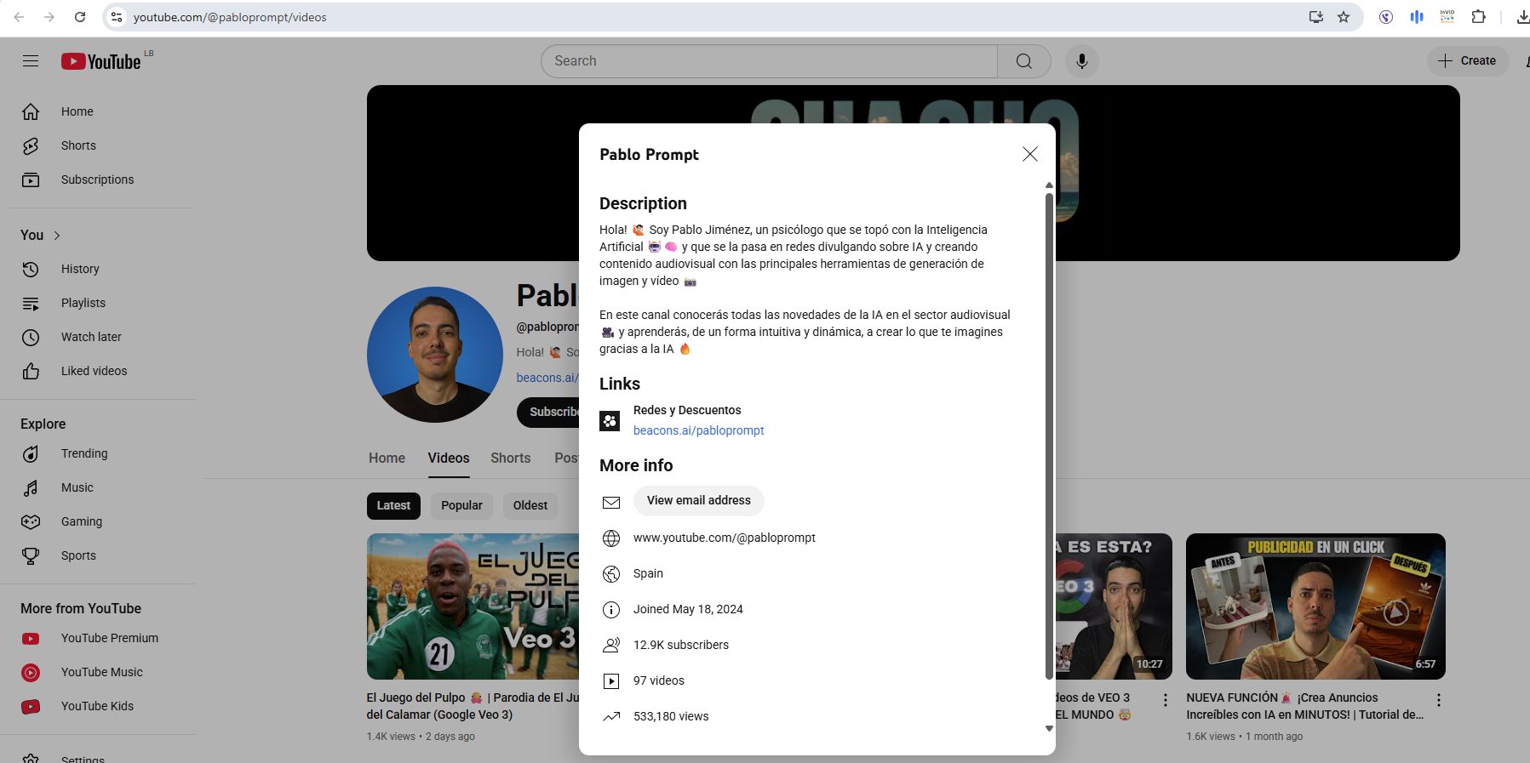Click the search magnifier button
The image size is (1530, 763).
[x=1024, y=61]
